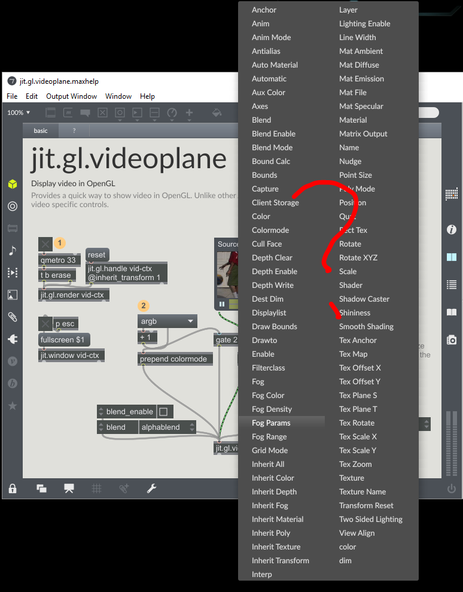Toggle the qmetro 33 on/off box

pos(45,244)
